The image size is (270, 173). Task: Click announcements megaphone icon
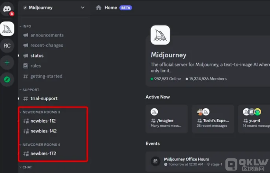click(x=25, y=35)
